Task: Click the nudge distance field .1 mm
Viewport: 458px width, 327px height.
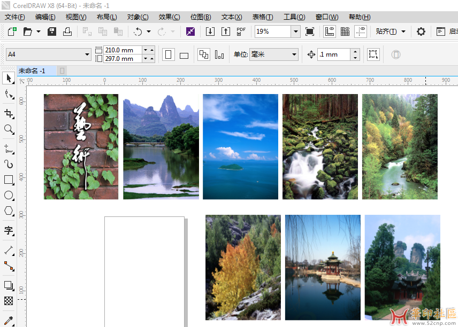Action: [334, 54]
